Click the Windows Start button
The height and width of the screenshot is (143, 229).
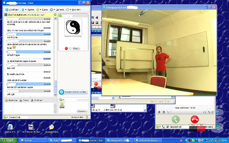coord(9,140)
